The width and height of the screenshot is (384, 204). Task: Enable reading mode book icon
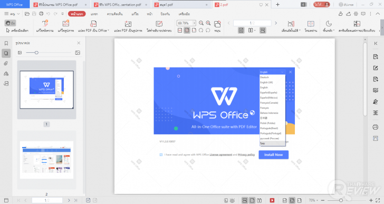click(x=311, y=26)
